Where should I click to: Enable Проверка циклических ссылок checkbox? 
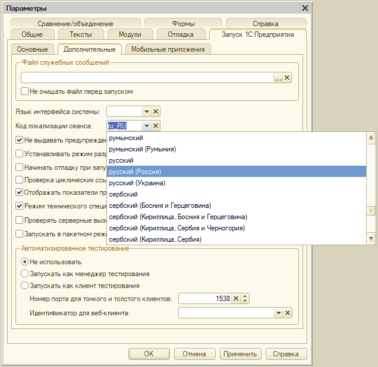tap(19, 180)
